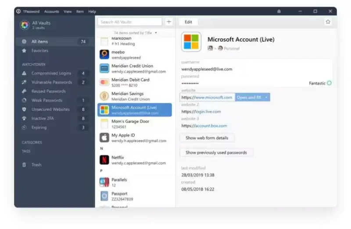The width and height of the screenshot is (351, 229).
Task: Click the All Vaults colorful avatar icon
Action: (x=25, y=25)
